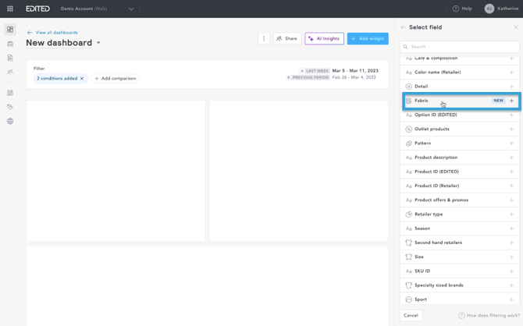This screenshot has height=326, width=523.
Task: Click back arrow beside Select field
Action: click(x=404, y=27)
